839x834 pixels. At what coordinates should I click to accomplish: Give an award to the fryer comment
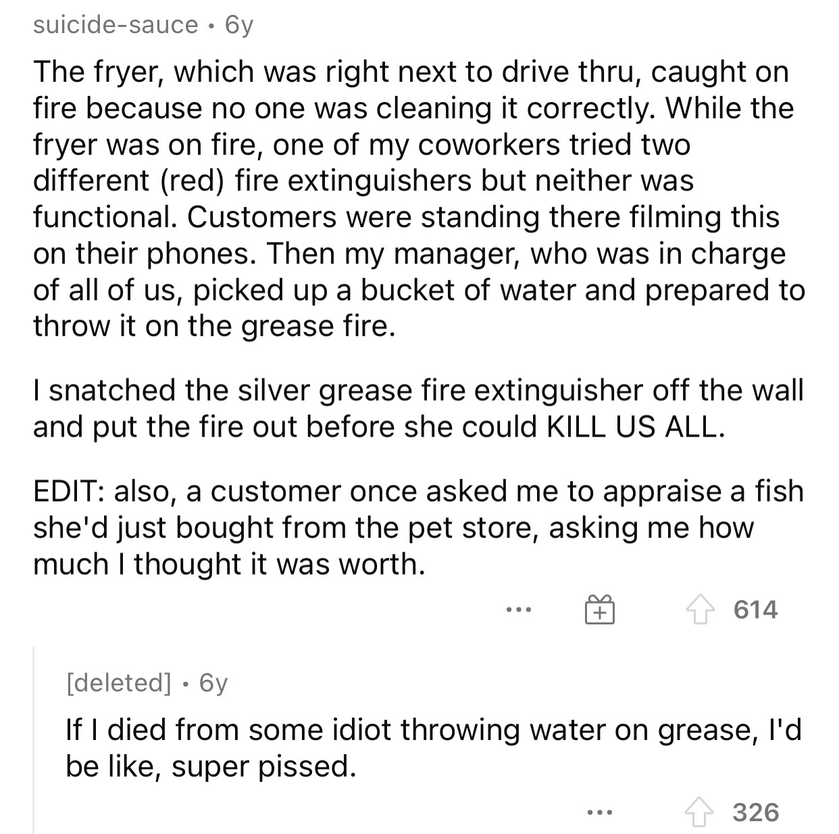coord(600,610)
